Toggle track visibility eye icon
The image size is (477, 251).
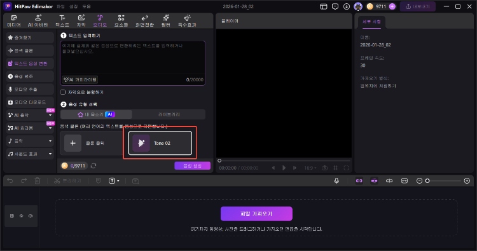[21, 216]
